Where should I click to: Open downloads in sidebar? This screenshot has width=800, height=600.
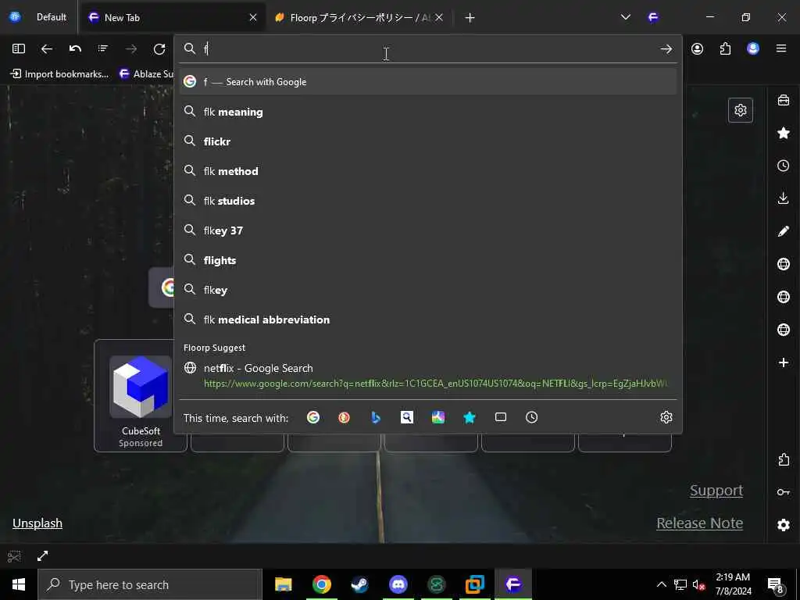[x=784, y=198]
